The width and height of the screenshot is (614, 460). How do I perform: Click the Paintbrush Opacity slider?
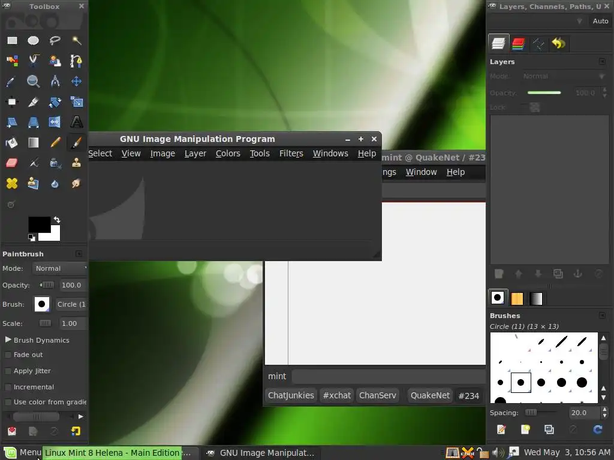(x=47, y=285)
